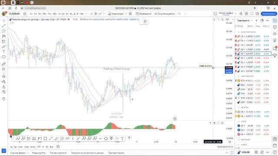Click the favorites star toolbar button
This screenshot has width=278, height=156.
4,151
